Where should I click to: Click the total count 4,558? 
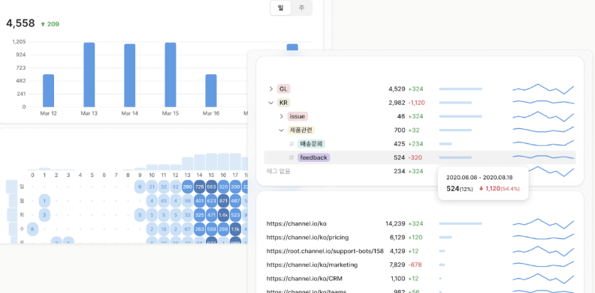tap(20, 23)
